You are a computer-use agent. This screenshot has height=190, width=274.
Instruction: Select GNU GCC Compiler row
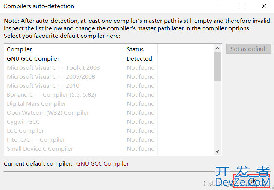click(109, 59)
